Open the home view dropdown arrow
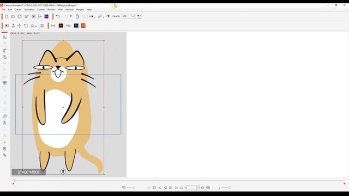The image size is (349, 196). click(x=36, y=27)
